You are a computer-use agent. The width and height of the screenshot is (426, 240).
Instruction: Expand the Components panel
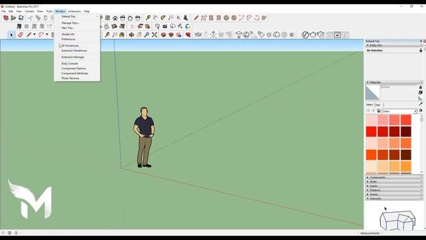pyautogui.click(x=393, y=177)
